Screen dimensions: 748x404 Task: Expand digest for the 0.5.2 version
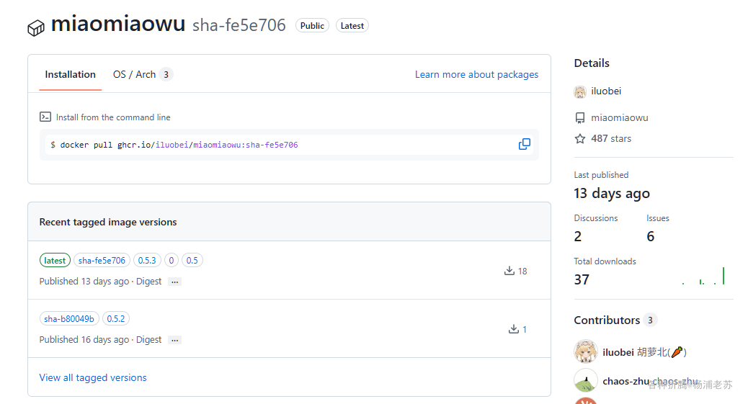click(x=175, y=340)
